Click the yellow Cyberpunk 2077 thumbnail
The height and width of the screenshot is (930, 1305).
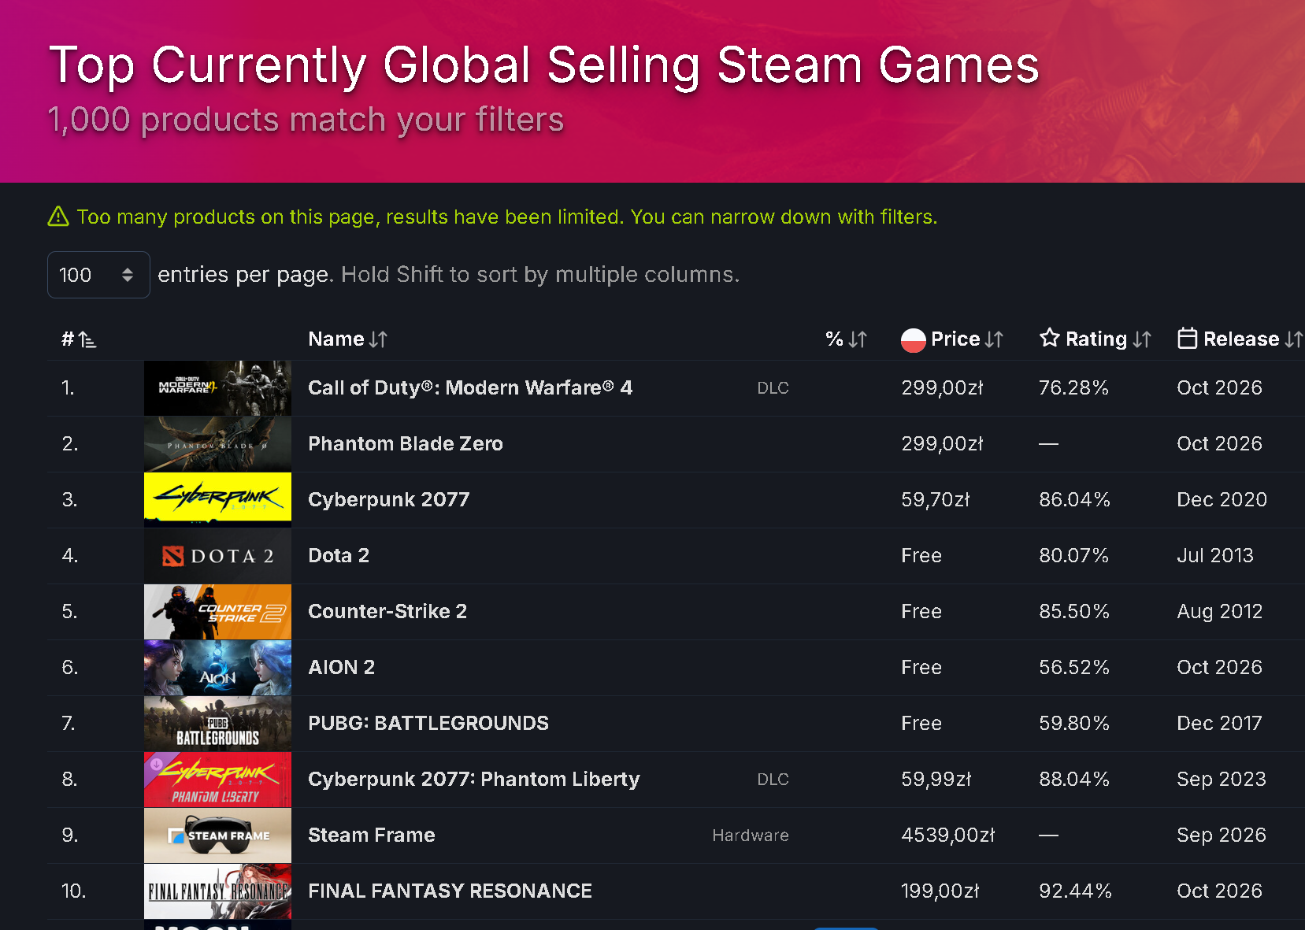217,500
